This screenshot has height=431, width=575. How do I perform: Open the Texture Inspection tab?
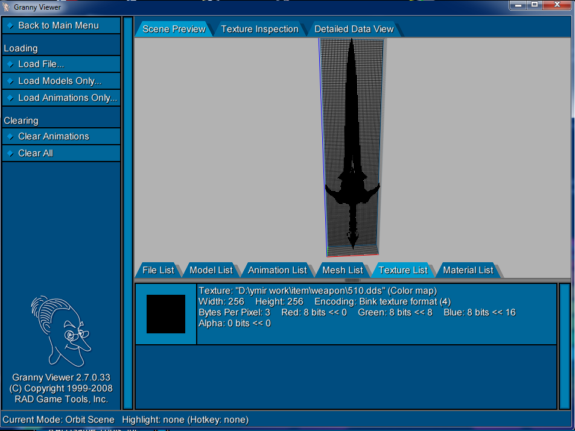click(259, 29)
